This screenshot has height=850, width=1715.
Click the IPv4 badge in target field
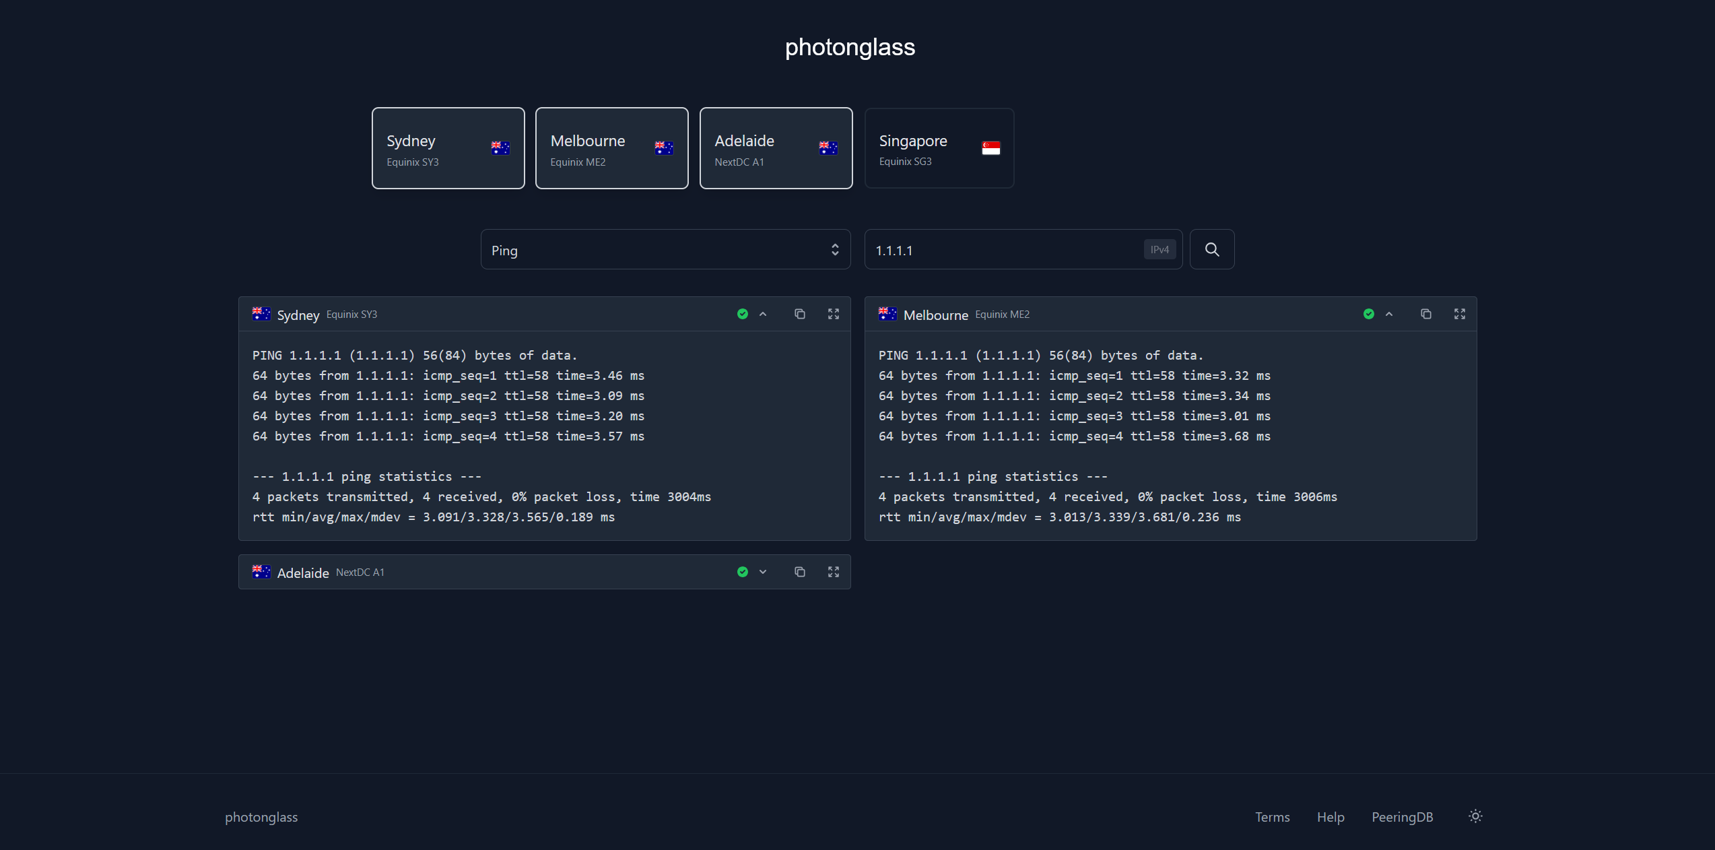pos(1159,249)
